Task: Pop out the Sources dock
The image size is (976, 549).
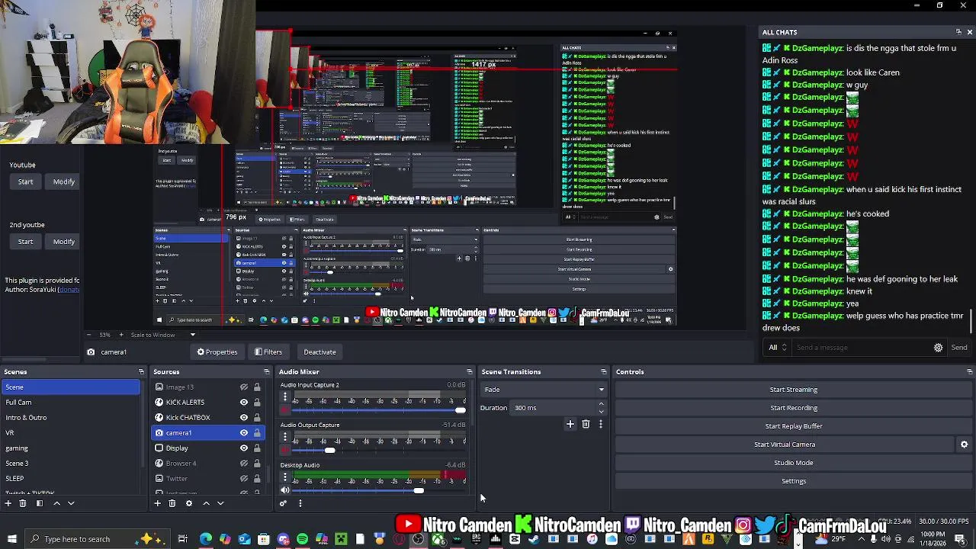Action: coord(267,372)
